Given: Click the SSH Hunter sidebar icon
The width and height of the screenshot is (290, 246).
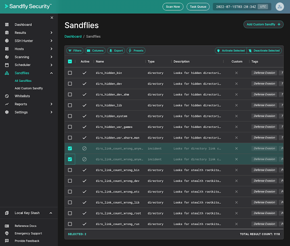Looking at the screenshot, I should (7, 41).
